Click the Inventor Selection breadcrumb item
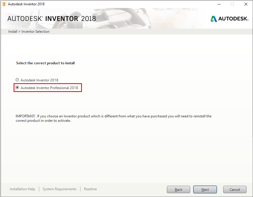The height and width of the screenshot is (197, 253). point(35,32)
